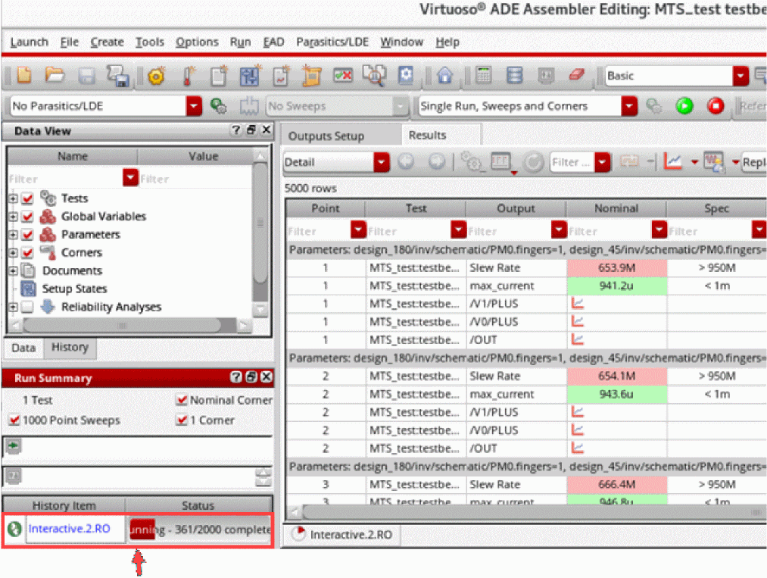Click the Data View help question icon

(x=235, y=130)
